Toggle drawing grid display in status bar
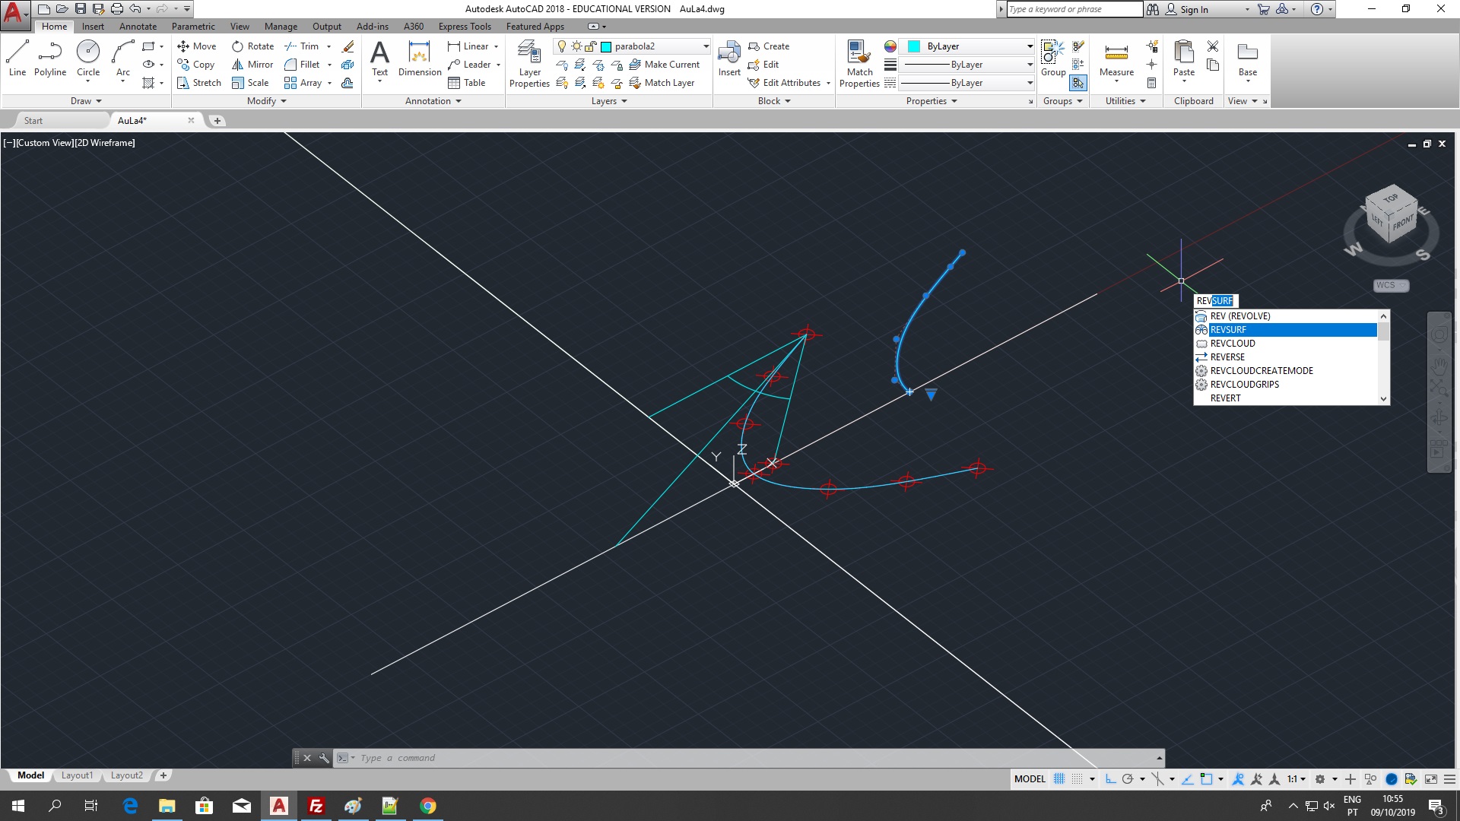Viewport: 1460px width, 821px height. pos(1059,779)
